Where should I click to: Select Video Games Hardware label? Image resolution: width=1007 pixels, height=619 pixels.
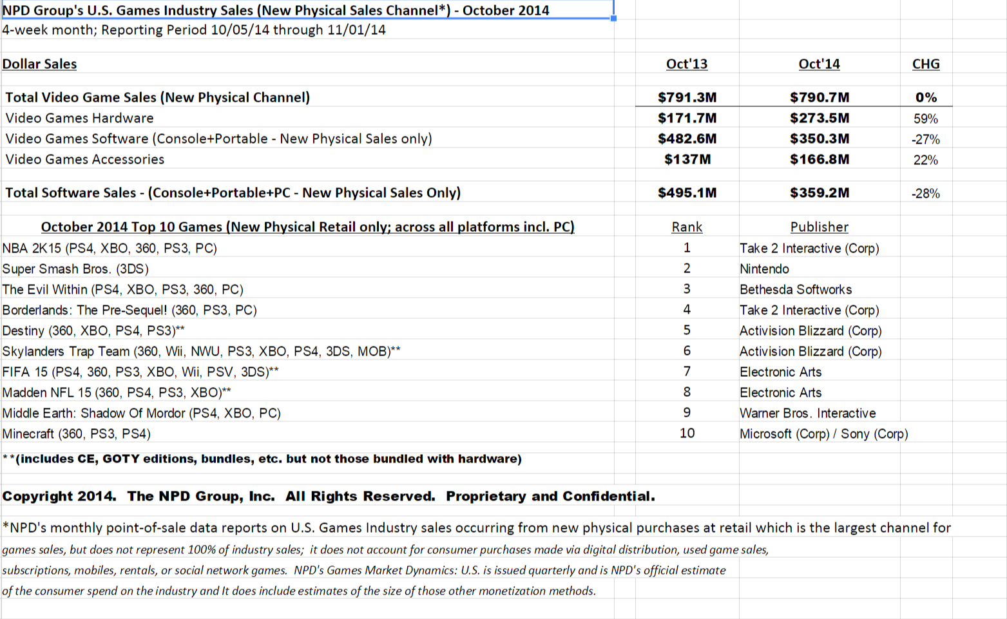click(x=79, y=118)
